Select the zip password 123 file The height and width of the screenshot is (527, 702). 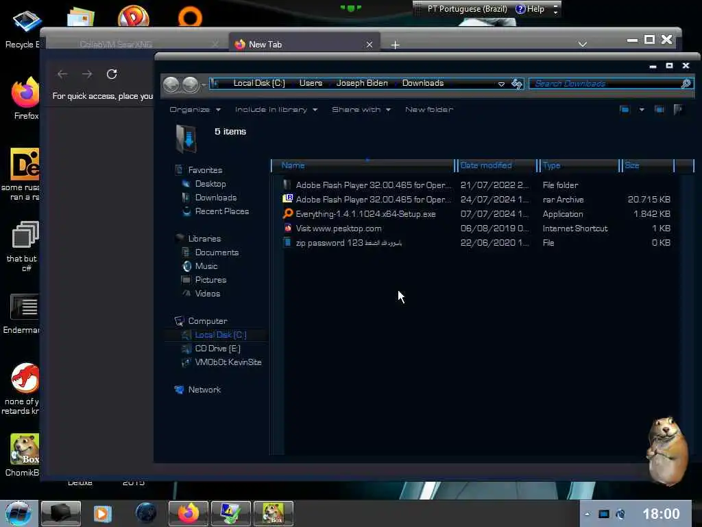pyautogui.click(x=348, y=242)
